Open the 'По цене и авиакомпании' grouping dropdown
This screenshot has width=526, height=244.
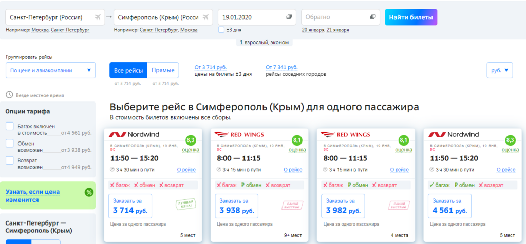(50, 70)
